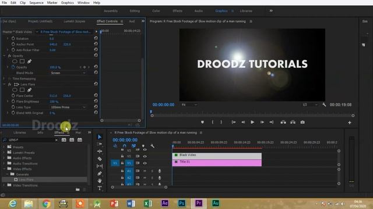
Task: Click the Program Monitor play button
Action: coord(252,122)
